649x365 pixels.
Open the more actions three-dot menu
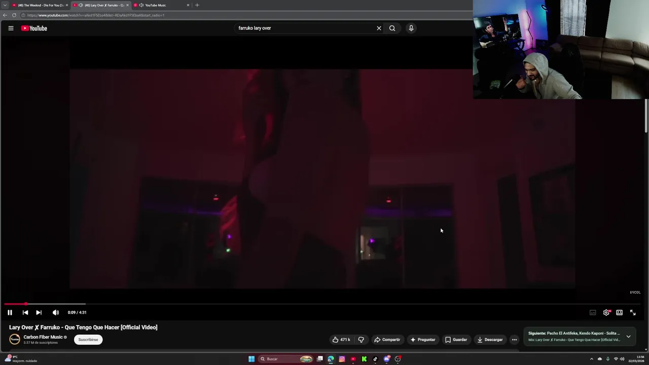(x=514, y=340)
